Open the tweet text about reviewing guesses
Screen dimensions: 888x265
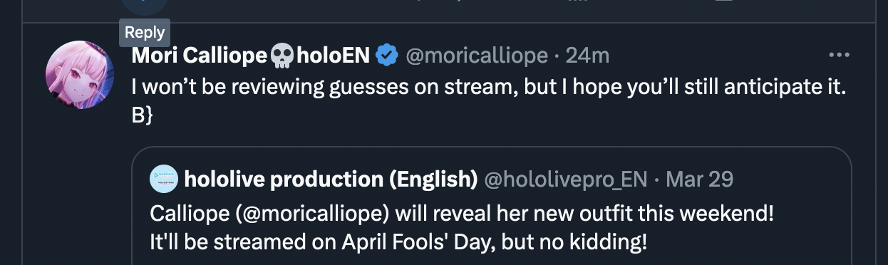(488, 88)
